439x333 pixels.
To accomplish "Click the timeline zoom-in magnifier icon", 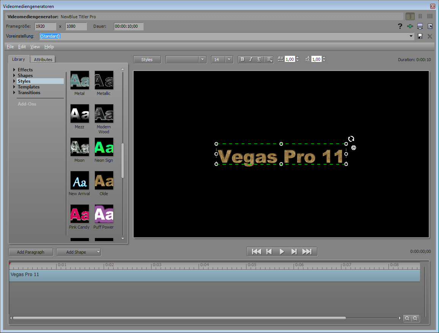I will point(415,319).
